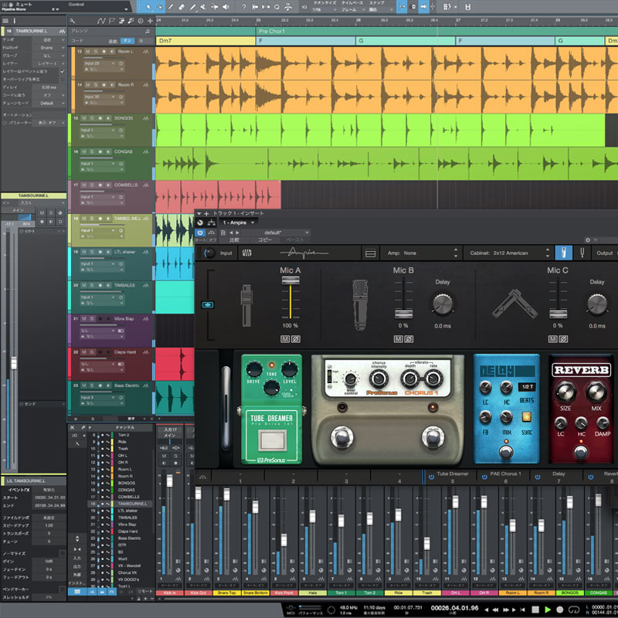Select TAMBOURINE.L in the channel list
This screenshot has height=618, width=618.
pos(121,504)
